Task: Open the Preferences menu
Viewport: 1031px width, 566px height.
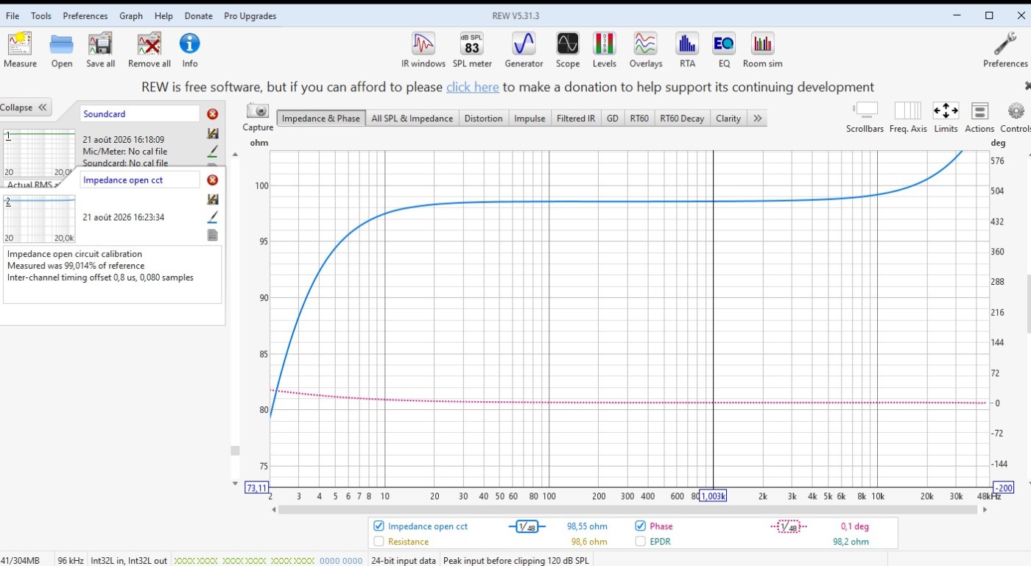Action: click(x=85, y=15)
